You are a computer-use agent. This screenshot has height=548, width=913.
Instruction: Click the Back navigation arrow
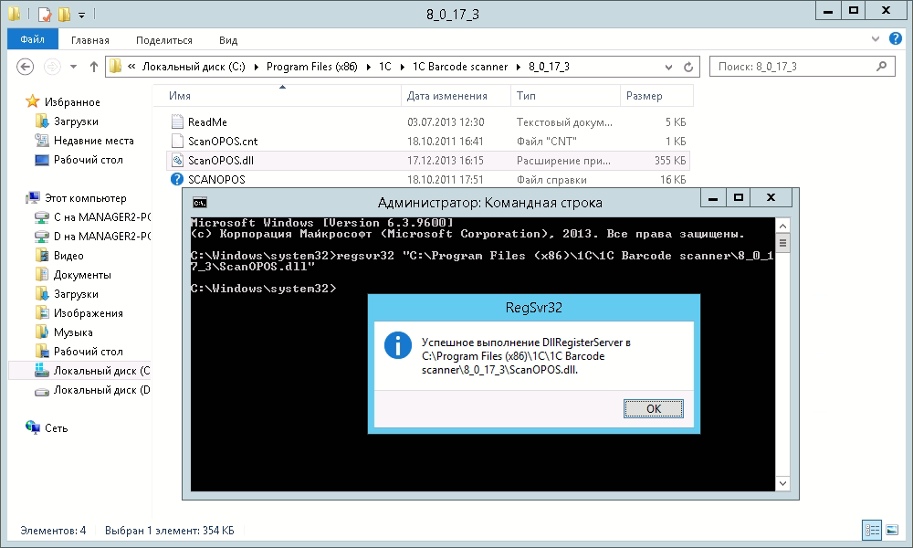[x=26, y=67]
